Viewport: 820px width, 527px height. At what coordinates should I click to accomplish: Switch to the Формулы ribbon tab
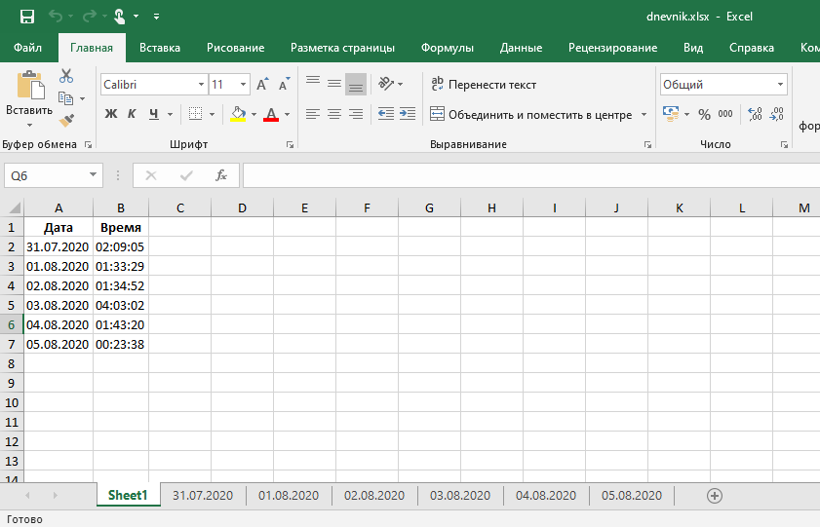tap(448, 48)
